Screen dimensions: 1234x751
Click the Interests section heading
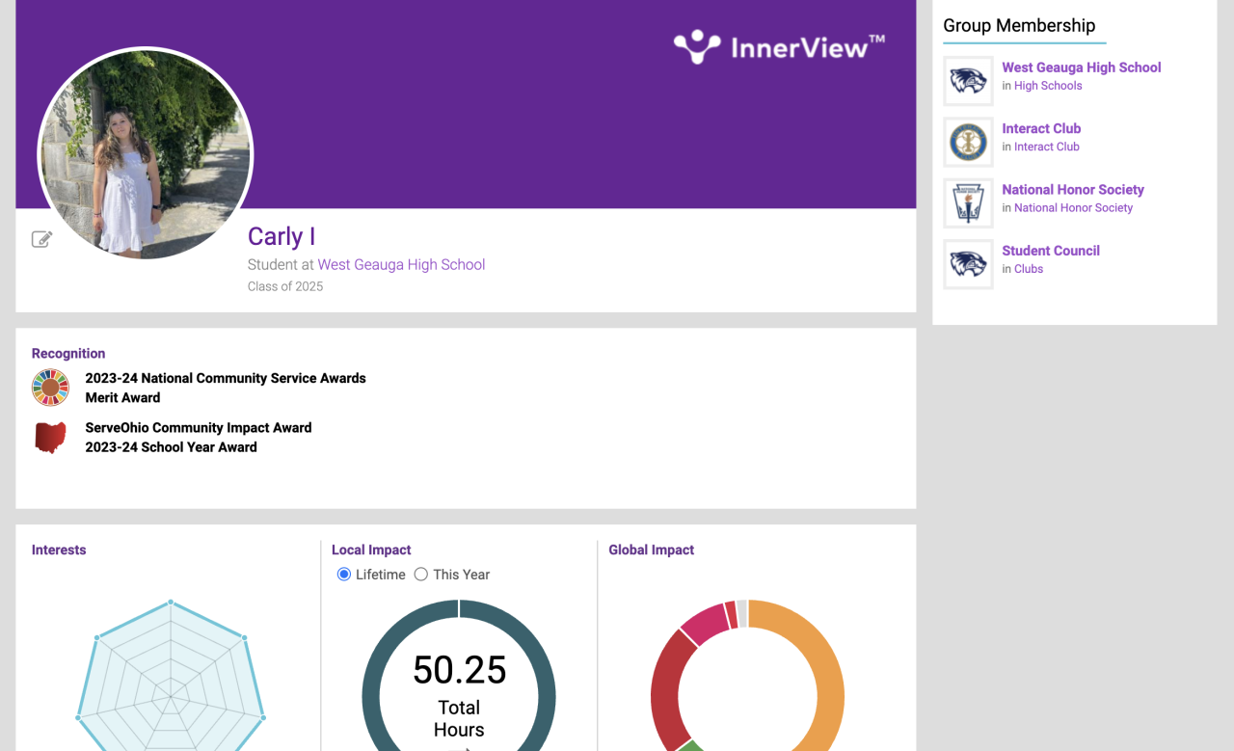click(59, 550)
